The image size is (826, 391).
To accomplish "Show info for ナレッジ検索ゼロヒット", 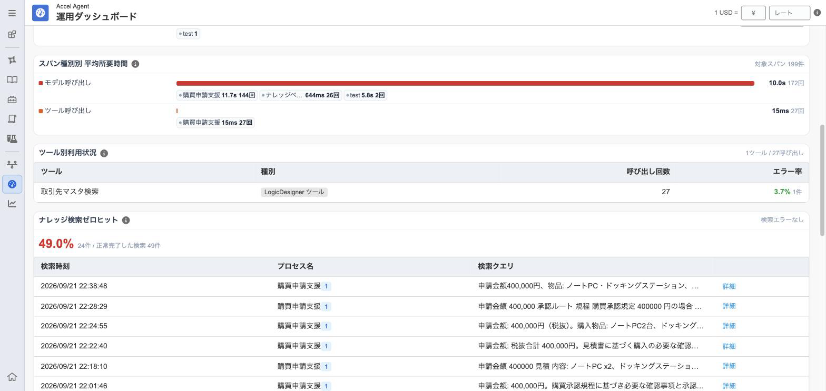I will coord(126,220).
